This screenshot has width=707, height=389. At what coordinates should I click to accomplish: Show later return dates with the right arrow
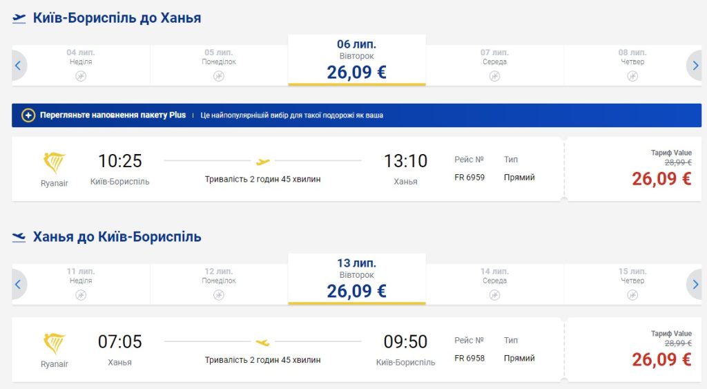point(695,284)
